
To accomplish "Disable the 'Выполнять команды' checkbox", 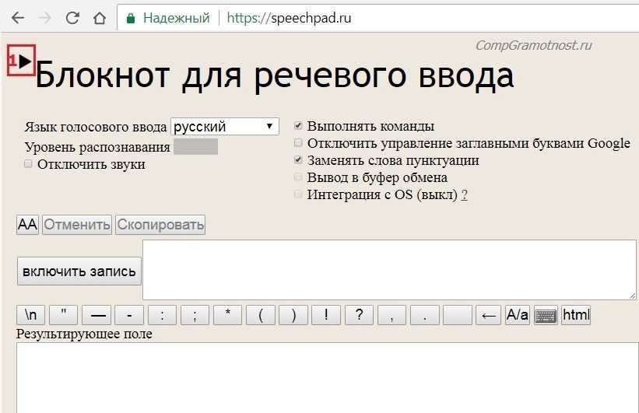I will pos(298,126).
